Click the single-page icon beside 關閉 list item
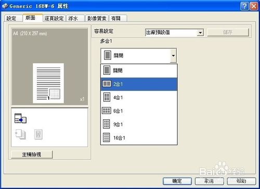 [107, 70]
